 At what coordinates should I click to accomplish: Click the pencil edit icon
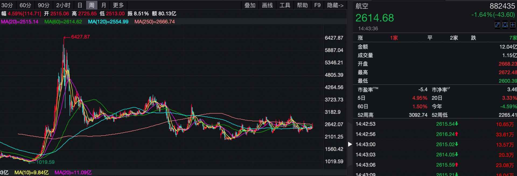(497, 25)
